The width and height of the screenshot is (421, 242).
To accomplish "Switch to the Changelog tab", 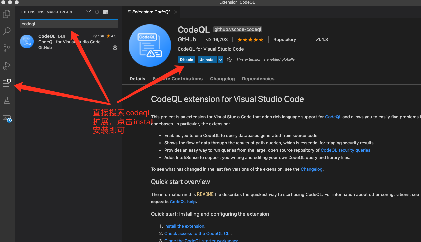I will (222, 79).
